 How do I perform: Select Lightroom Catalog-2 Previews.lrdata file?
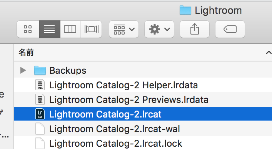pos(143,99)
